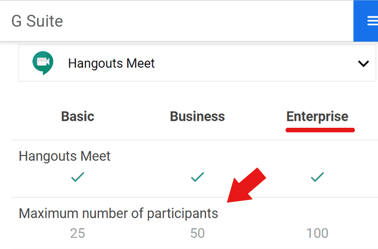The image size is (378, 249).
Task: Click the white G Suite header bar
Action: [x=177, y=21]
